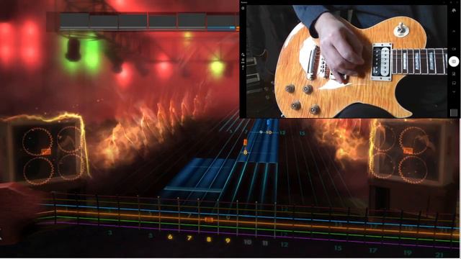Take photo with the white shutter button
Viewport: 461px width, 259px height.
point(454,62)
